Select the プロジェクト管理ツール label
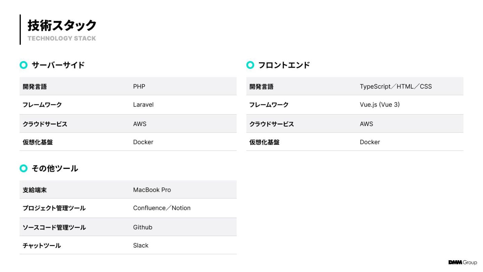The height and width of the screenshot is (272, 483). point(54,208)
